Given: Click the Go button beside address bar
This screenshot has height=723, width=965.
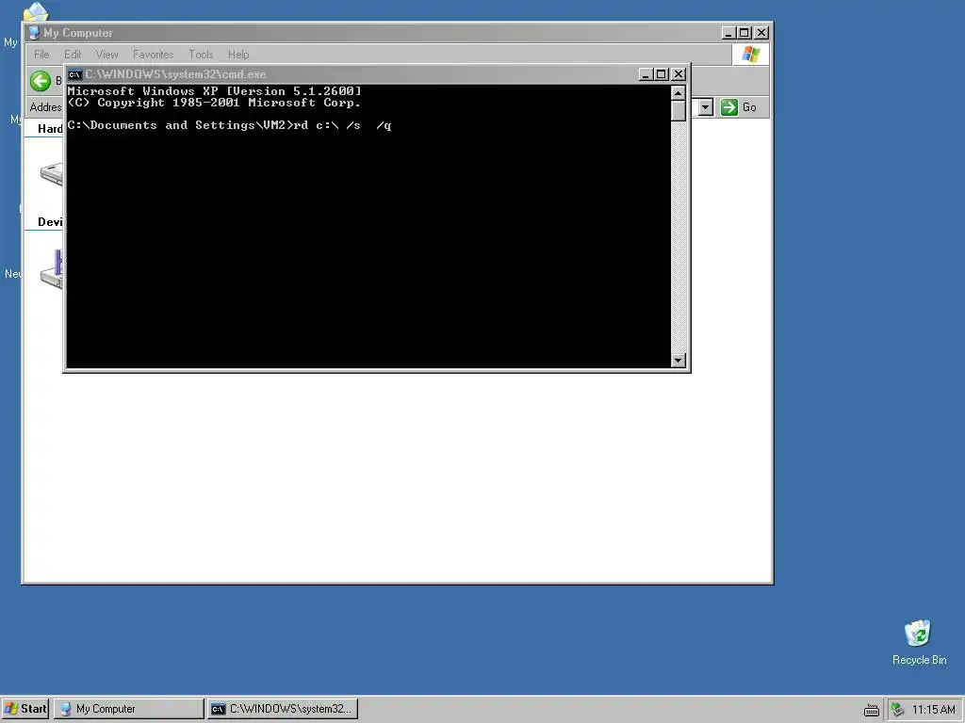Looking at the screenshot, I should coord(739,107).
